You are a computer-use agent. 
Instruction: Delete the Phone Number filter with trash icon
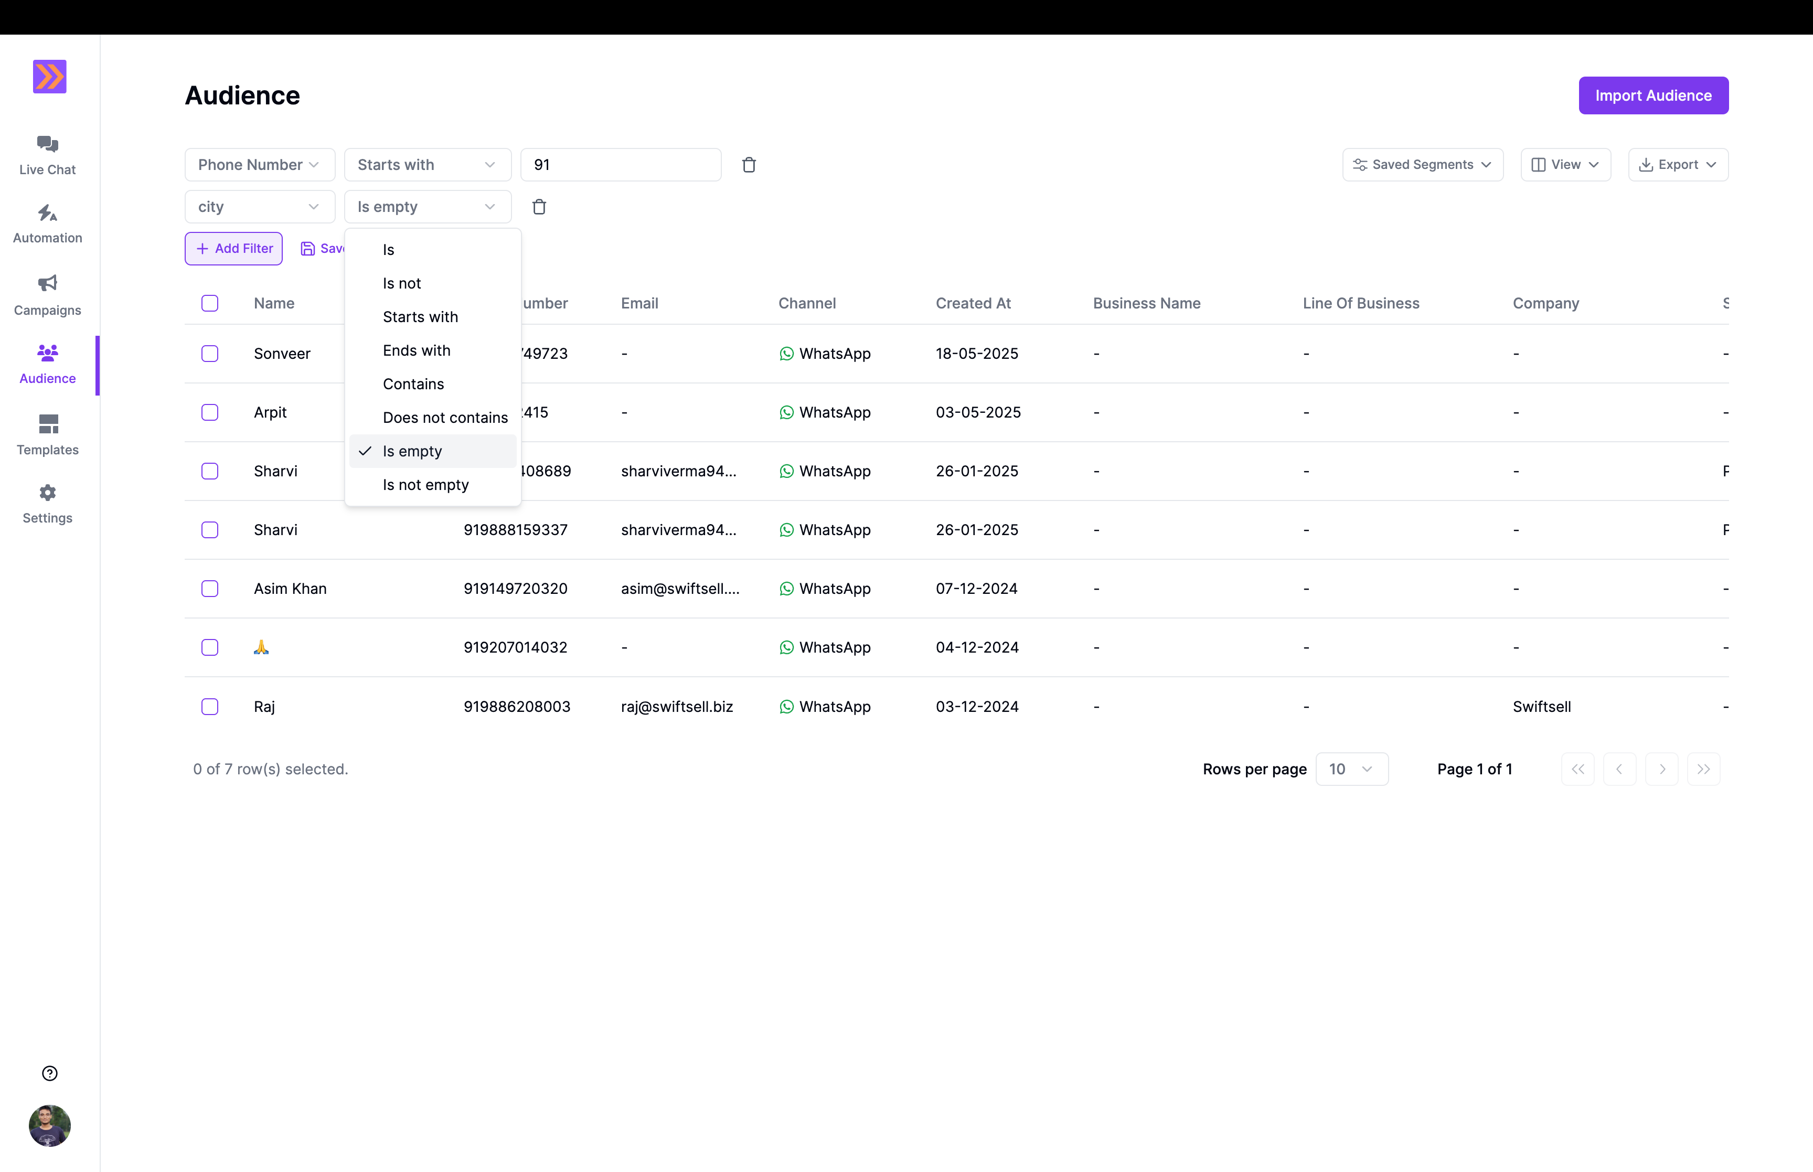tap(749, 164)
